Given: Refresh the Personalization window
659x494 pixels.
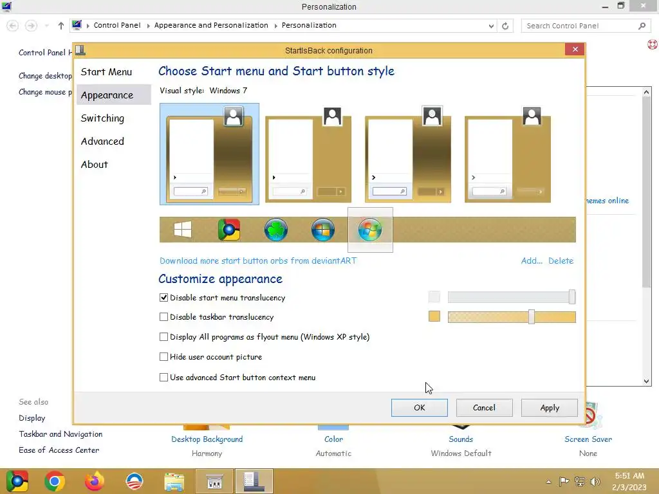Looking at the screenshot, I should click(505, 26).
